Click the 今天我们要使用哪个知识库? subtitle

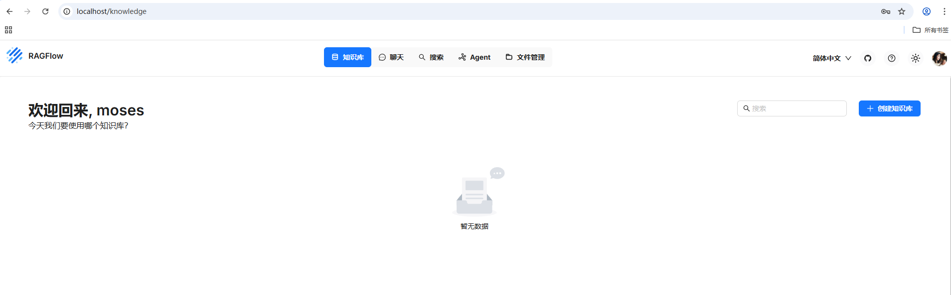tap(78, 126)
